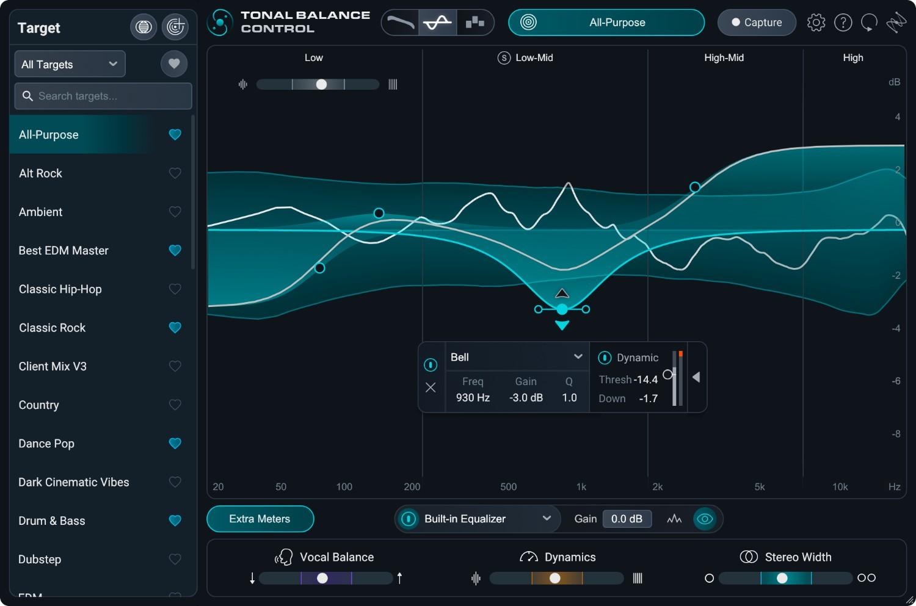916x606 pixels.
Task: Toggle the Dynamic processing switch
Action: [x=605, y=357]
